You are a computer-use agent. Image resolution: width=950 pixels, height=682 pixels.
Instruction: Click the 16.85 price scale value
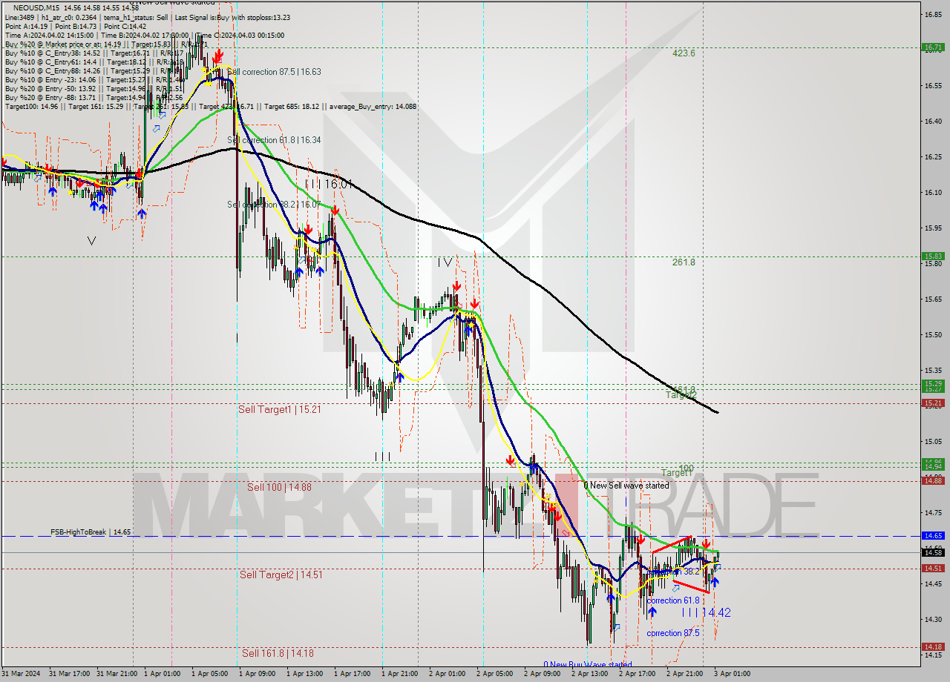pyautogui.click(x=932, y=15)
